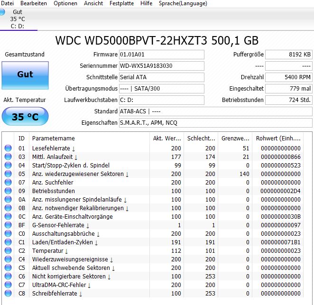
Task: Click the Drehzahl value 5400 RPM
Action: (289, 77)
